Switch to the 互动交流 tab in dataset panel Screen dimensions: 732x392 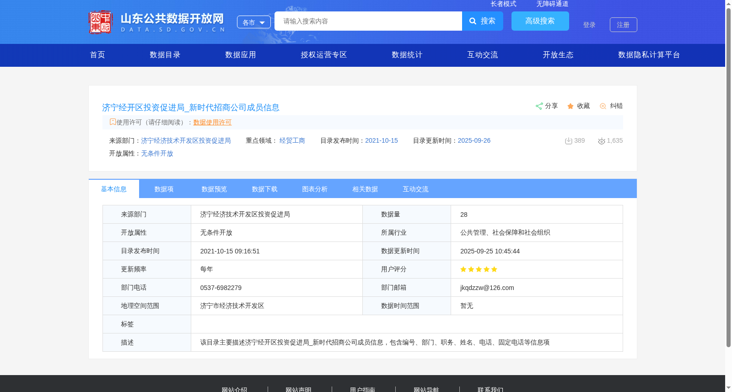coord(416,189)
